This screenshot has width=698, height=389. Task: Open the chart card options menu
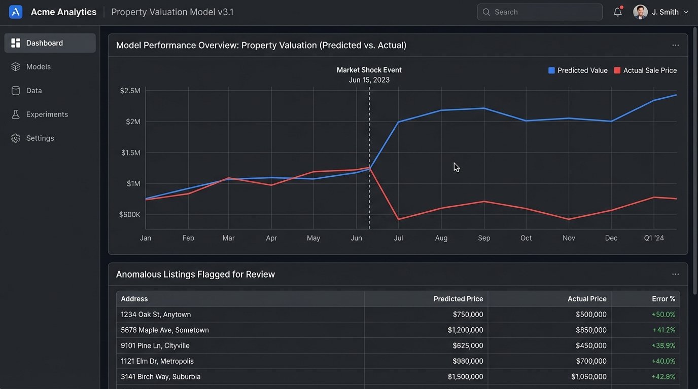(675, 45)
